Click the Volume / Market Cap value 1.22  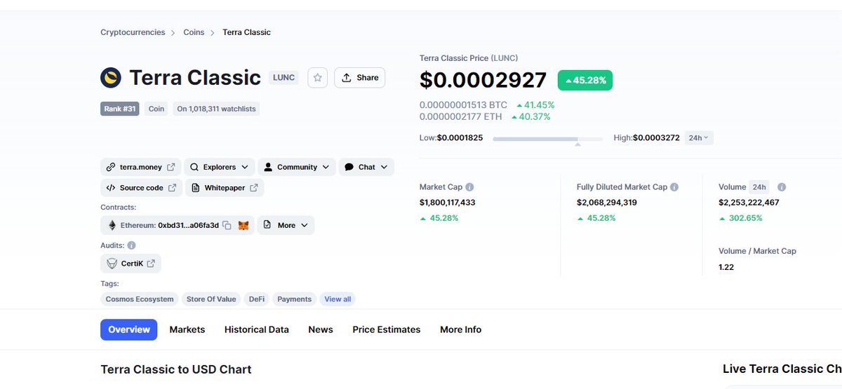(x=726, y=267)
